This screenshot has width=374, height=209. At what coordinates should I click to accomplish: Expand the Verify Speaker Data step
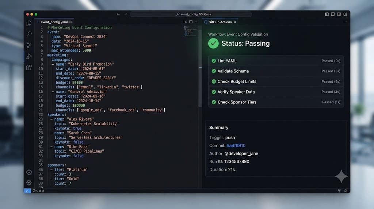pyautogui.click(x=276, y=92)
